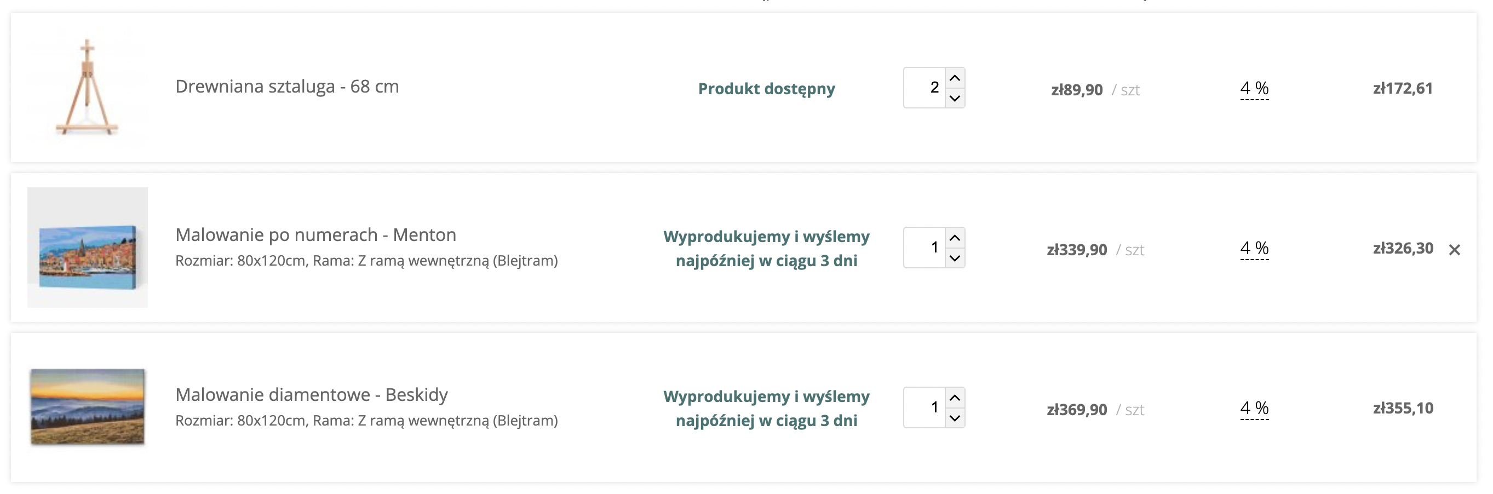Increase quantity for Malowanie diamentowe Beskidy
Viewport: 1493px width, 494px height.
955,398
